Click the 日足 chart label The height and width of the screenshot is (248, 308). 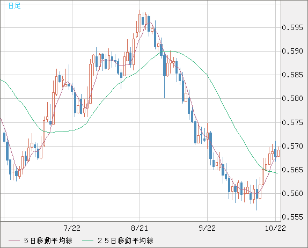14,6
